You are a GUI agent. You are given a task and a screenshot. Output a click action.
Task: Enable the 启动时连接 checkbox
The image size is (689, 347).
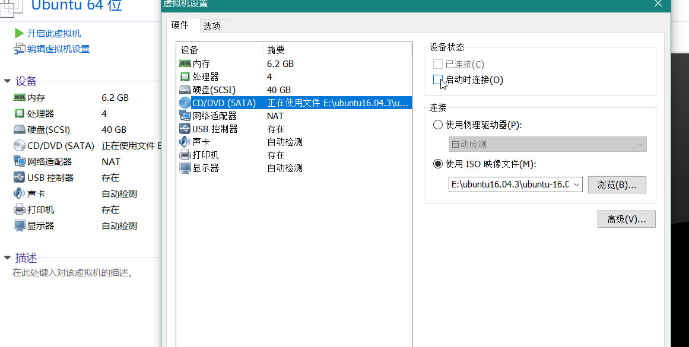pyautogui.click(x=438, y=79)
